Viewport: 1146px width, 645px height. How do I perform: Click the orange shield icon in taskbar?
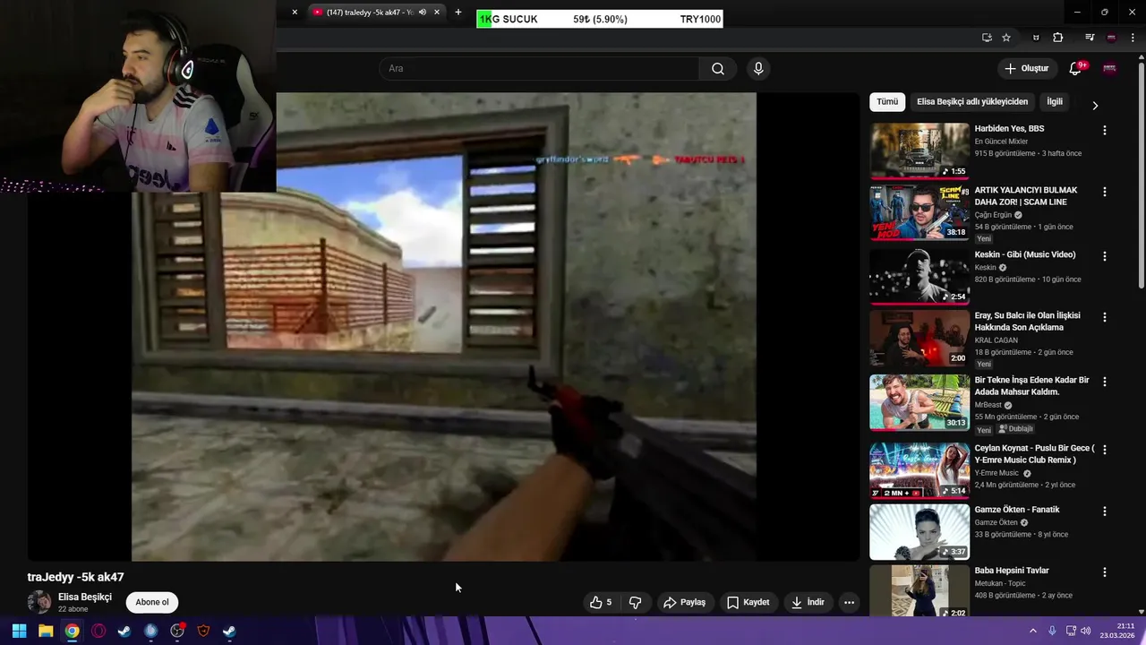pos(203,631)
